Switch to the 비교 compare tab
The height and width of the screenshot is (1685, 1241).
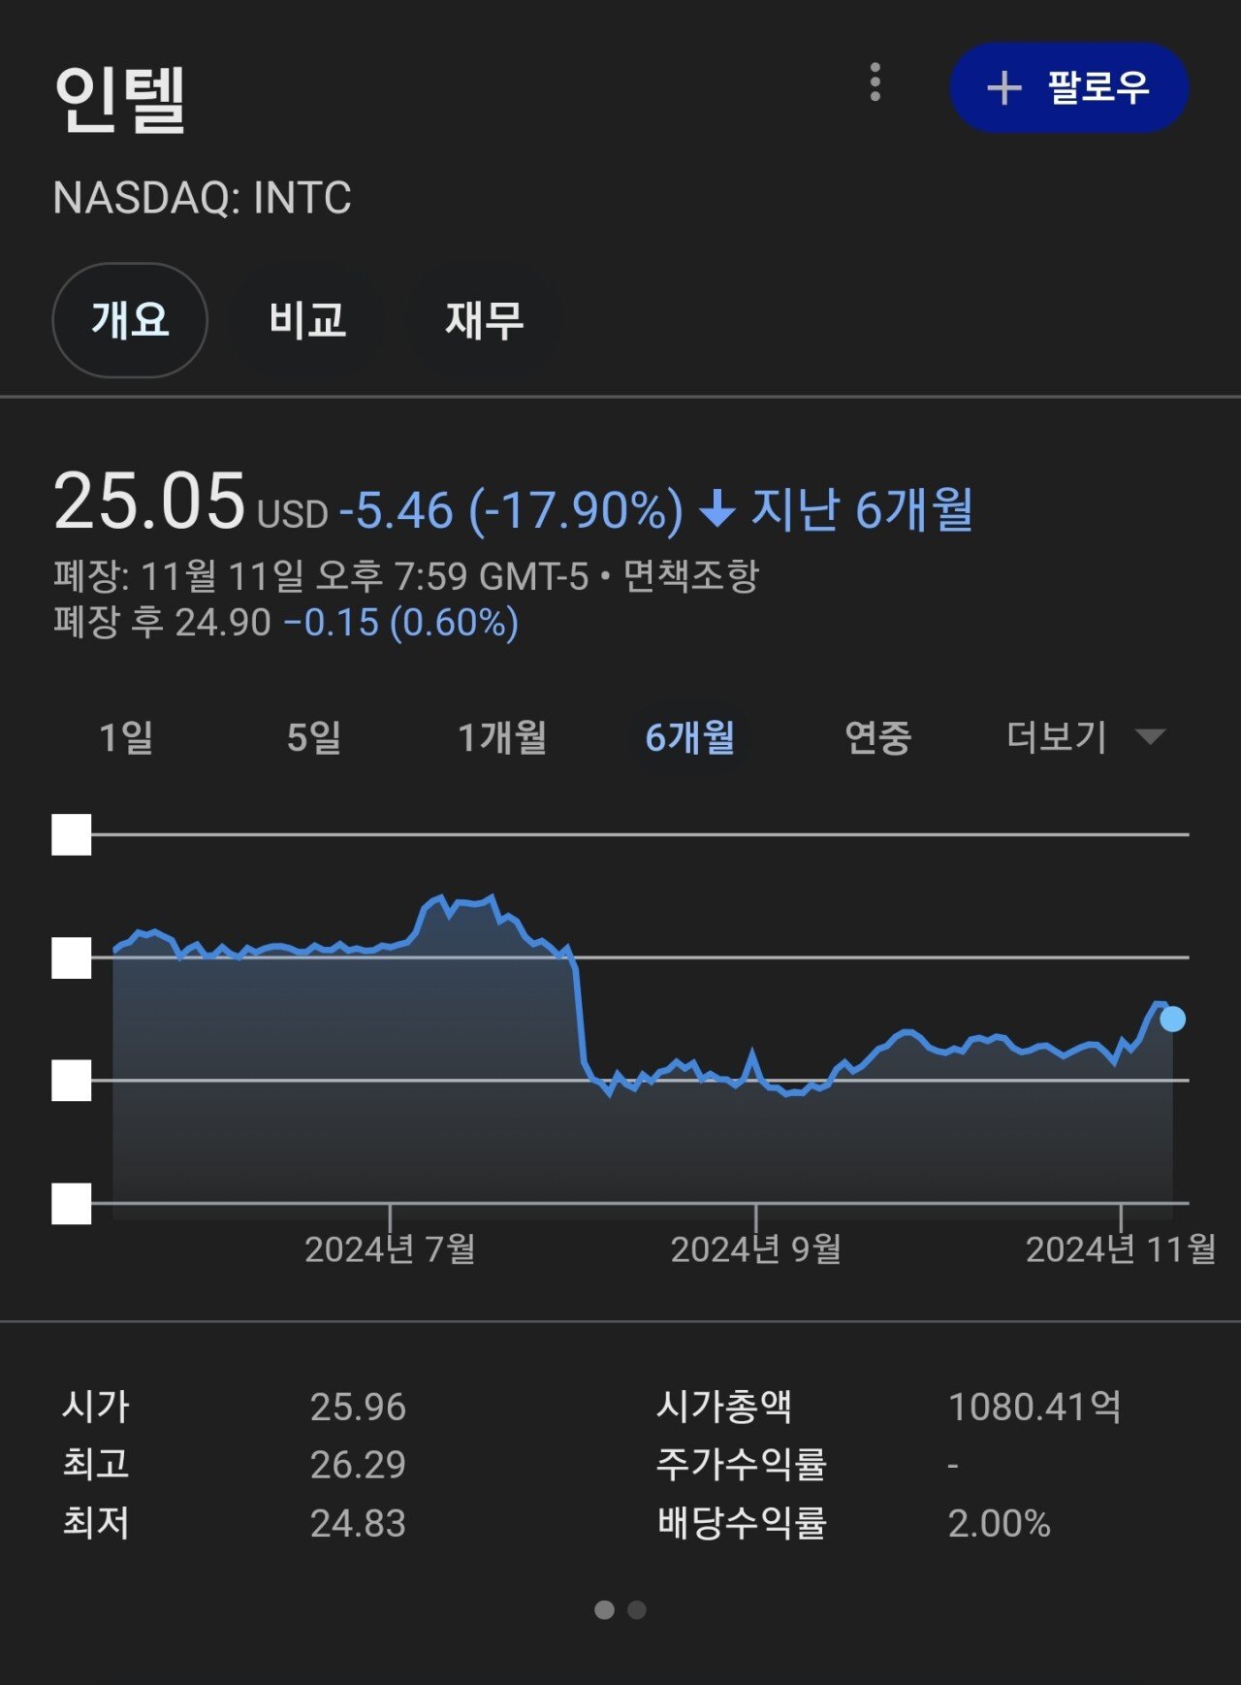pos(307,320)
